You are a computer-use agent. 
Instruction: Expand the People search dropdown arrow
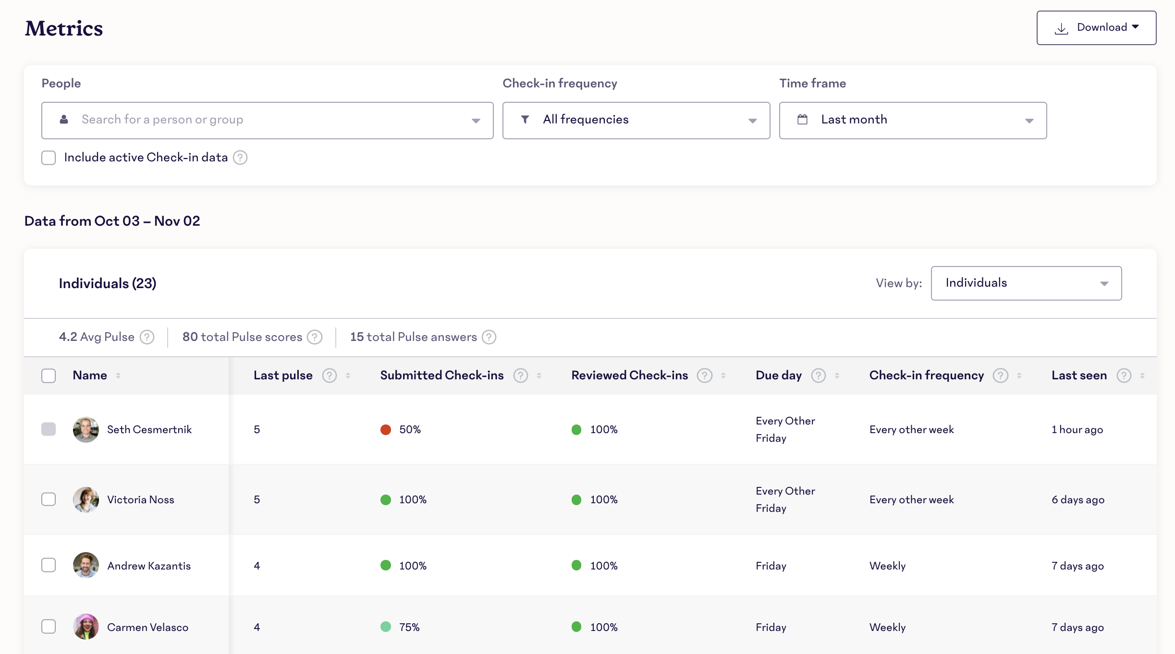476,121
